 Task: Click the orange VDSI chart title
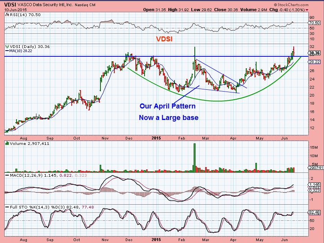coord(164,39)
